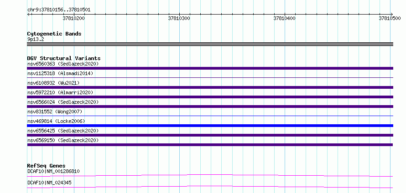Click the purple bar under nsv6560363
This screenshot has width=406, height=193.
tap(210, 68)
